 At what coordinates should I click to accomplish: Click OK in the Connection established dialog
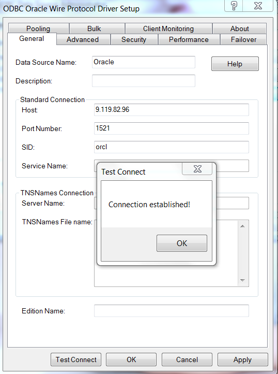coord(182,243)
